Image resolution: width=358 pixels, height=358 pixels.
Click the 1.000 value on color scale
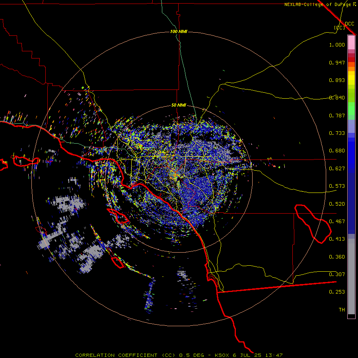click(x=337, y=45)
